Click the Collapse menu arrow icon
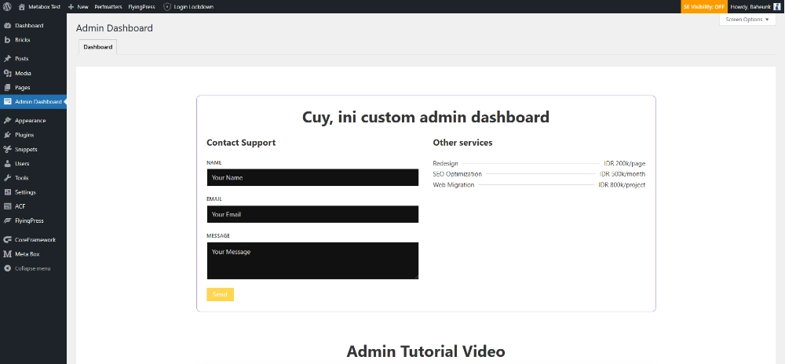The height and width of the screenshot is (364, 785). [8, 268]
